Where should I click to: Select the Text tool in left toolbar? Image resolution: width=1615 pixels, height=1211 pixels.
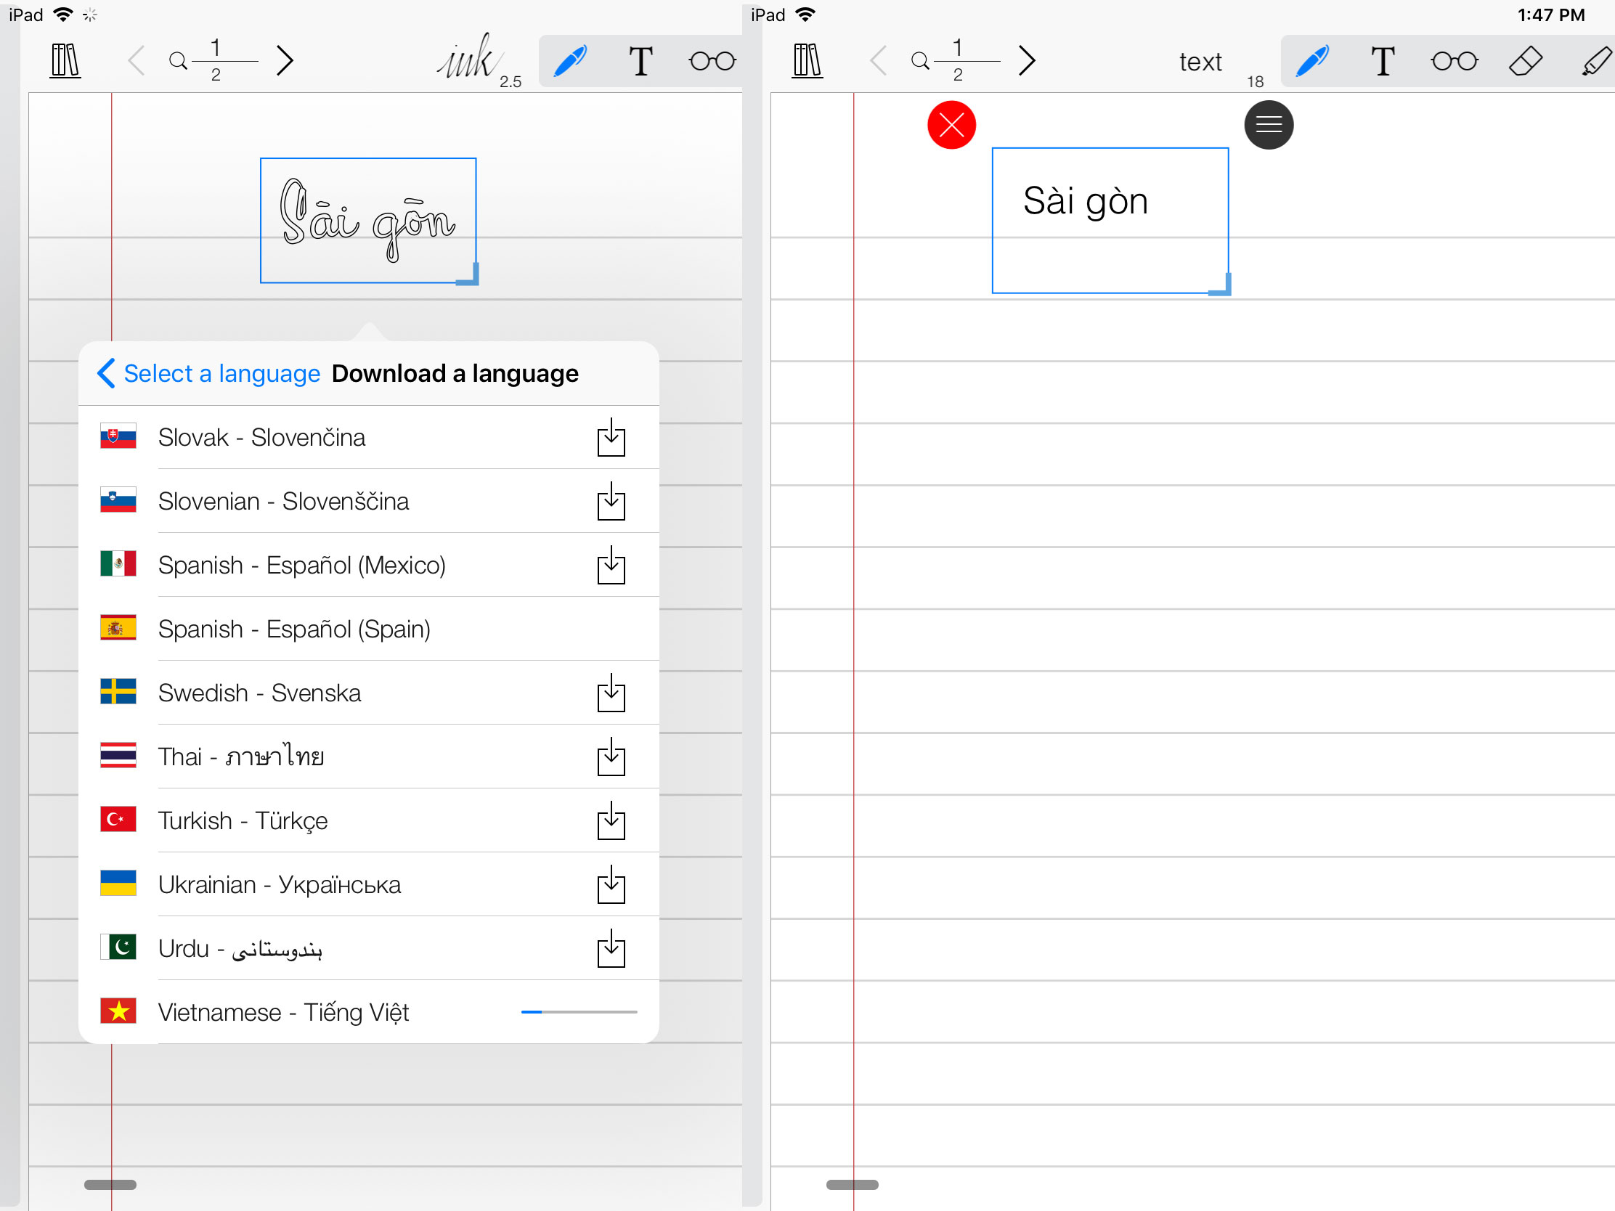click(640, 60)
